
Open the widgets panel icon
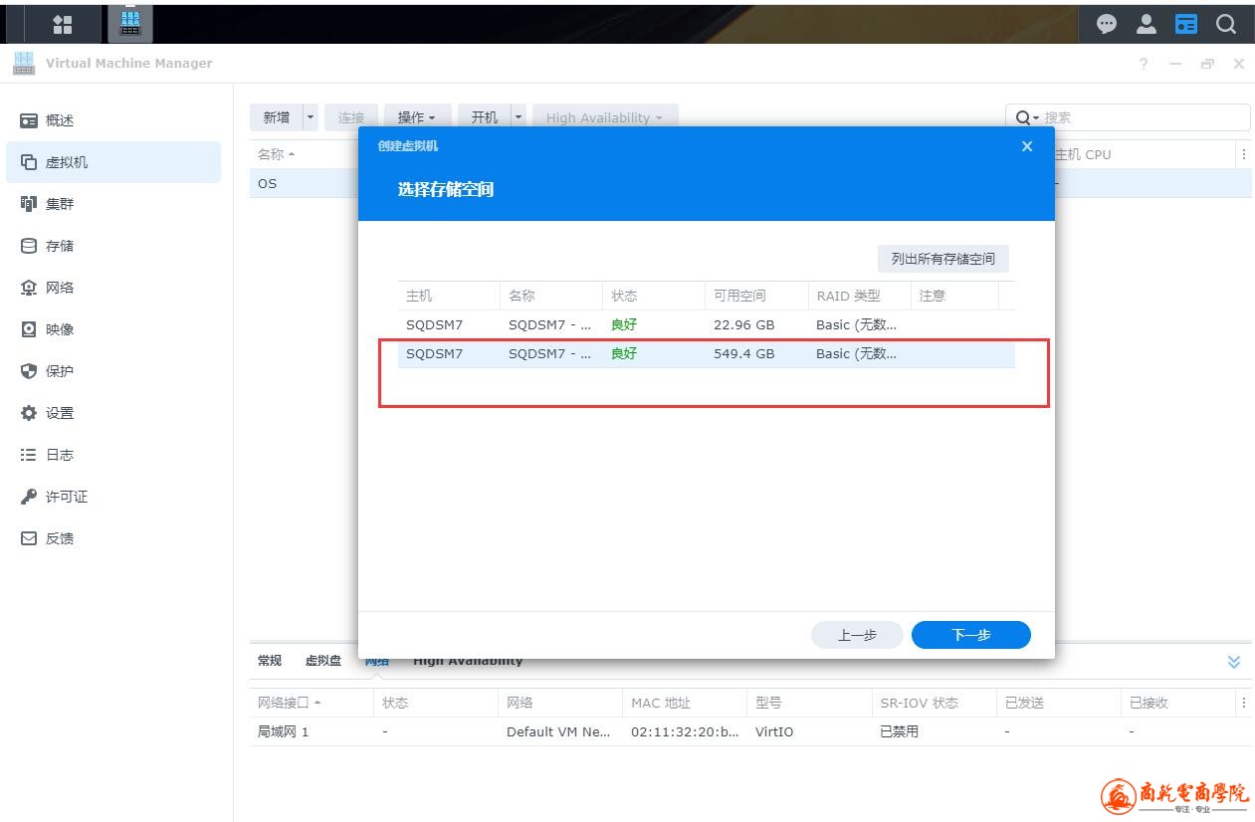click(1186, 24)
